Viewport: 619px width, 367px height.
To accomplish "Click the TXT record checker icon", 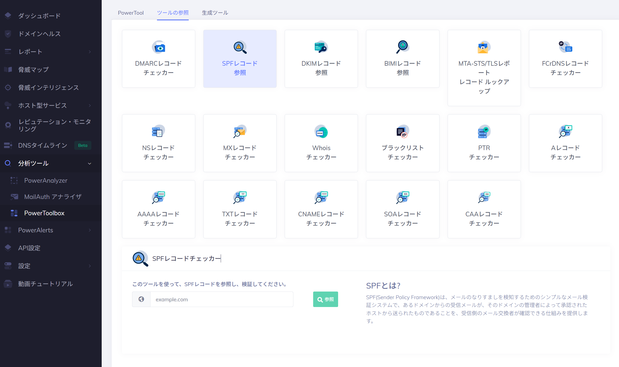I will click(240, 198).
